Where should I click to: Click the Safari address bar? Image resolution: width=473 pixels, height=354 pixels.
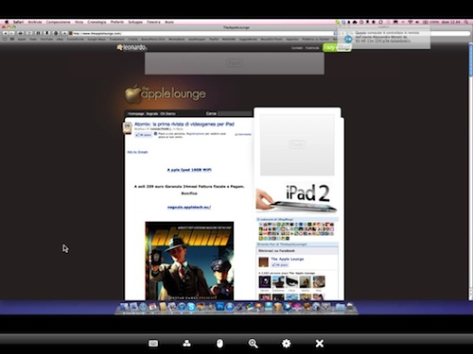[x=201, y=33]
